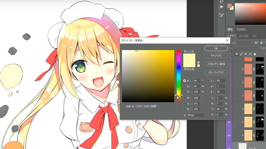
Task: Select the HSB brightness B radio button
Action: [185, 92]
